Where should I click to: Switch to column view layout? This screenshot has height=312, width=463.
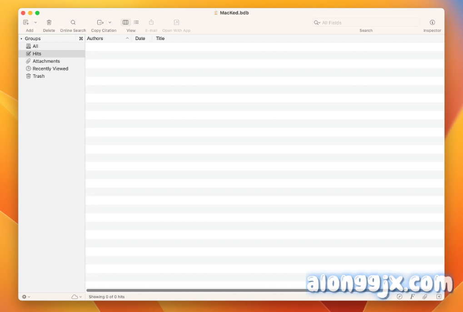(125, 22)
